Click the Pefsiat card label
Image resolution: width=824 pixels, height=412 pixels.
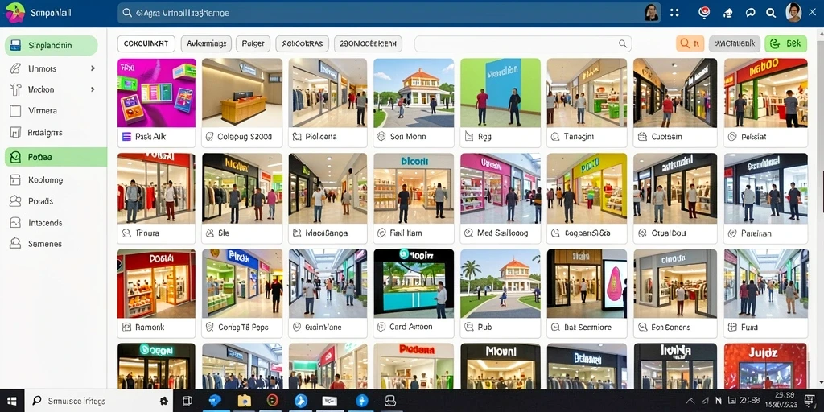(753, 137)
